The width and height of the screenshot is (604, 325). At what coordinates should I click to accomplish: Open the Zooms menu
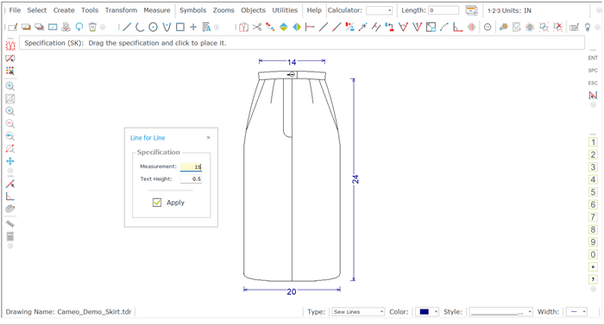(223, 10)
